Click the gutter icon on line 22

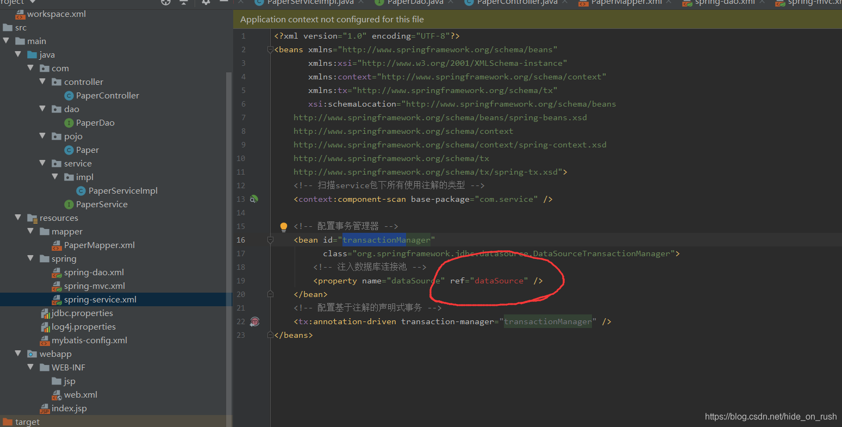tap(254, 321)
